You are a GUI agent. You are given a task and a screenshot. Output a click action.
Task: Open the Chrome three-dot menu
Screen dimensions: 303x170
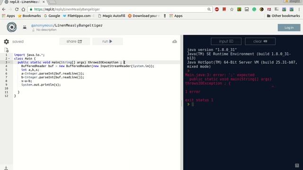(x=299, y=9)
